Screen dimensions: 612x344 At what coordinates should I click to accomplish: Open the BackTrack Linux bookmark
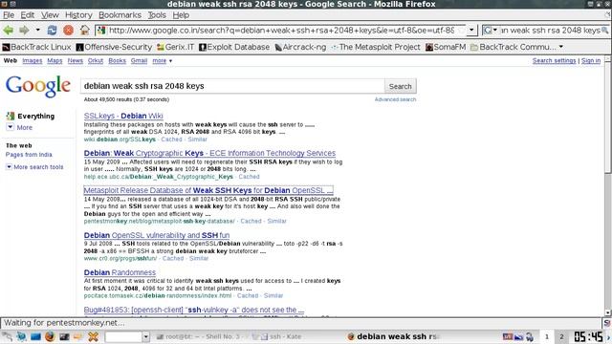36,47
